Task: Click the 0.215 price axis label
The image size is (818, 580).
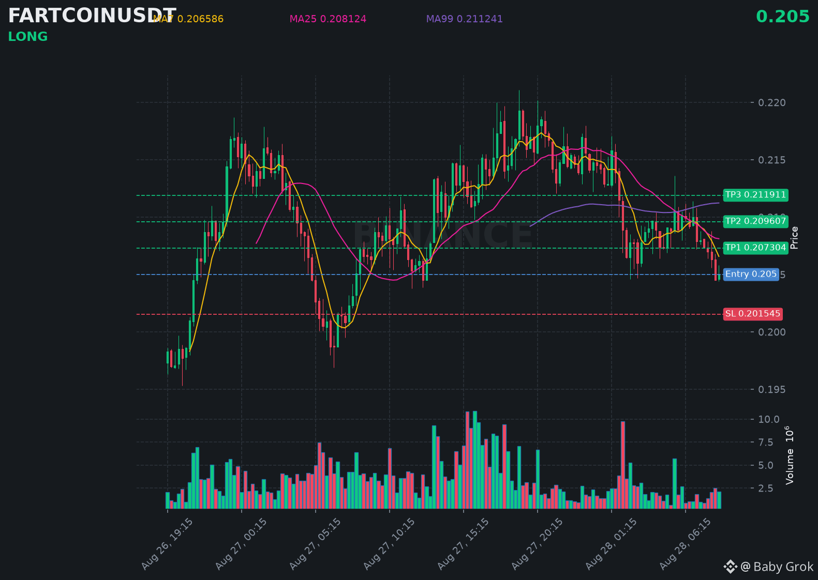Action: click(x=772, y=160)
